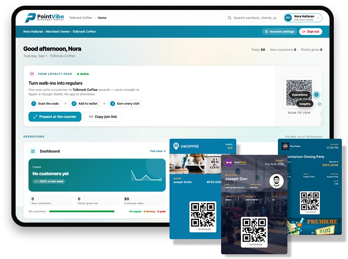Click the 42 regular label

click(135, 212)
